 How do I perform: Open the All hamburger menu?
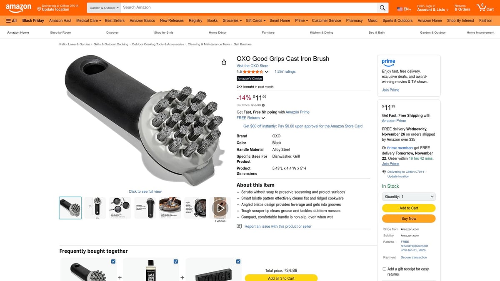coord(11,20)
